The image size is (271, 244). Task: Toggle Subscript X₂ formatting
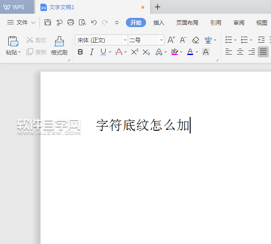[x=146, y=52]
